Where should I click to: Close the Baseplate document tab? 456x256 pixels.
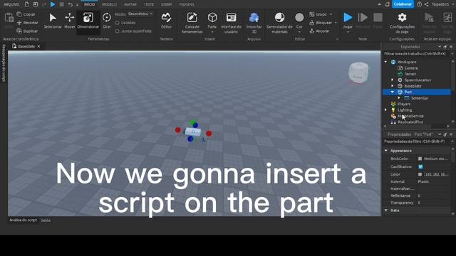38,46
